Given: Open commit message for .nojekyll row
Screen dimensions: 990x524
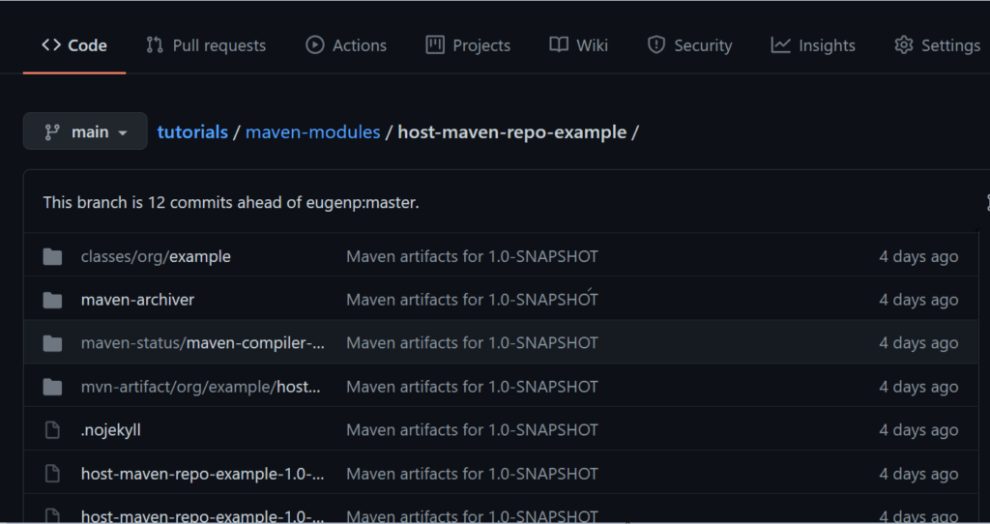Looking at the screenshot, I should click(x=472, y=430).
